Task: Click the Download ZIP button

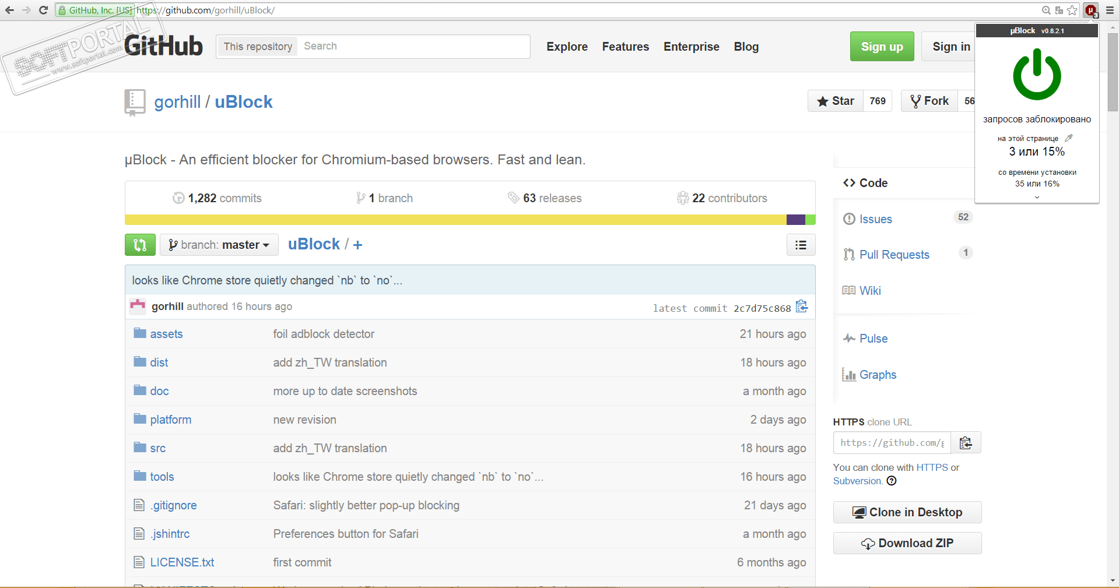Action: pos(907,543)
